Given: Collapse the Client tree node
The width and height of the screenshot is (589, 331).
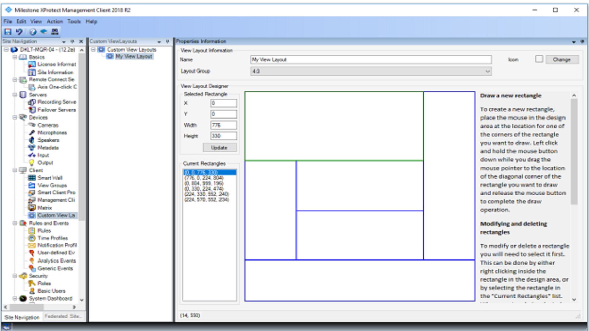Looking at the screenshot, I should 14,170.
